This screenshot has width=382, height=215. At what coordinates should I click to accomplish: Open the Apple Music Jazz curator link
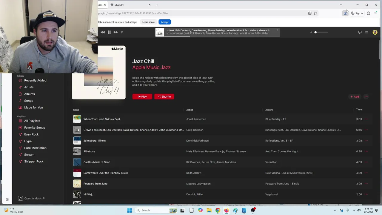coord(151,67)
